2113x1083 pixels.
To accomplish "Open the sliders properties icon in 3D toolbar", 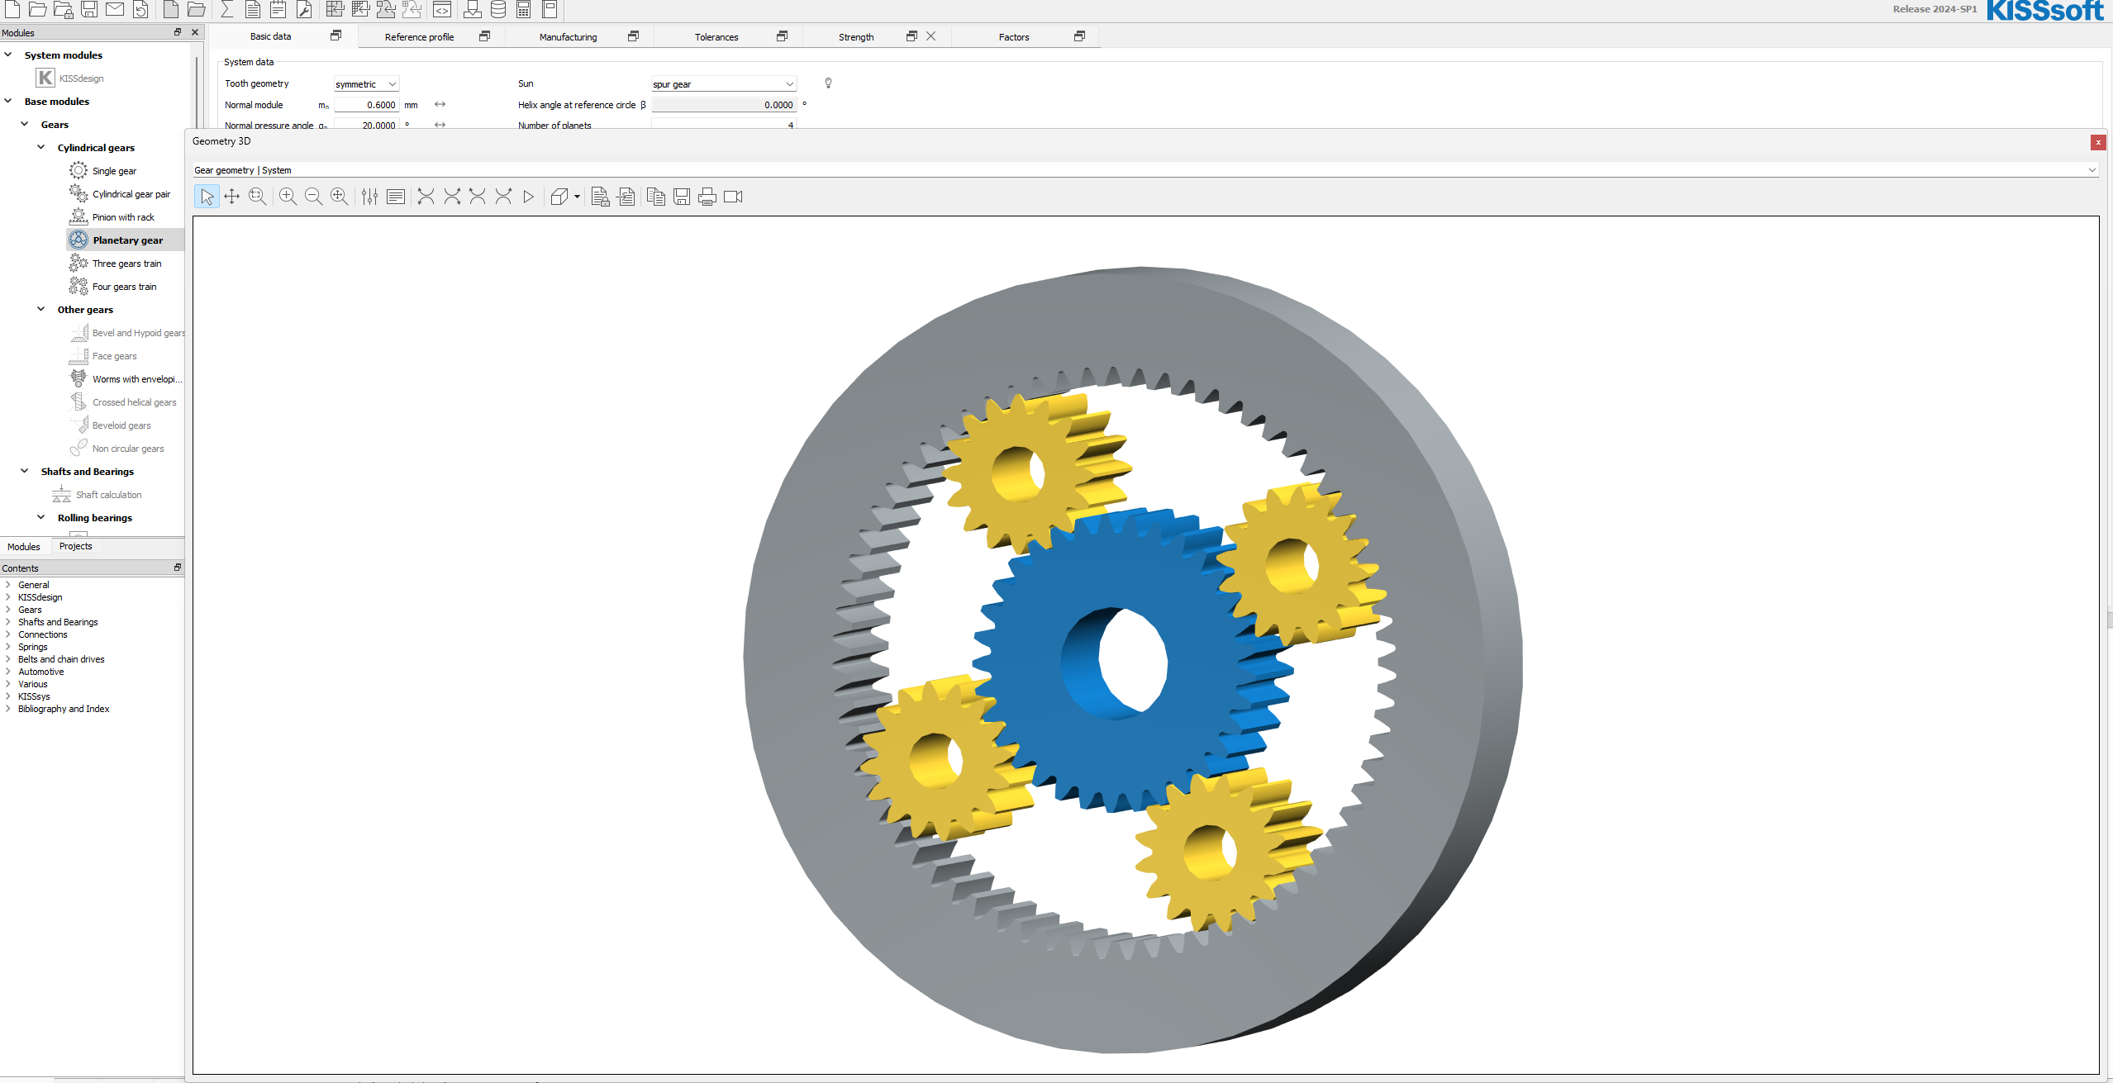I will pyautogui.click(x=369, y=197).
